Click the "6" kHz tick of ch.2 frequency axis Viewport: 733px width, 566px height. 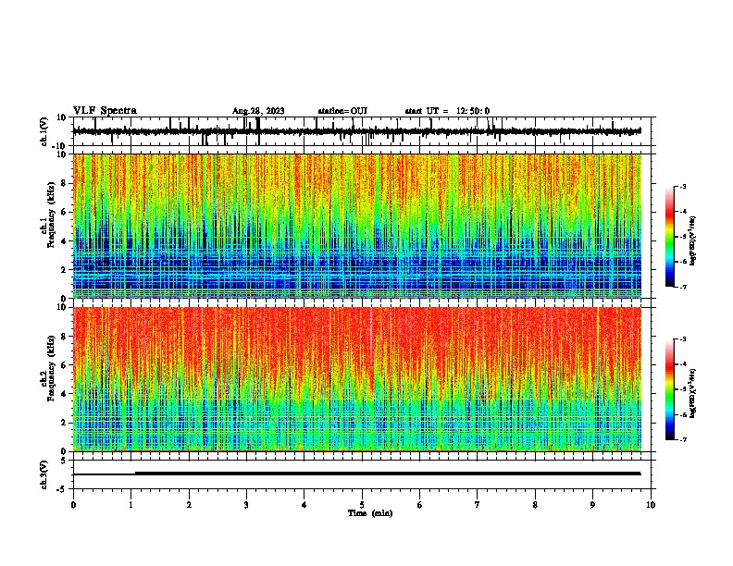64,364
